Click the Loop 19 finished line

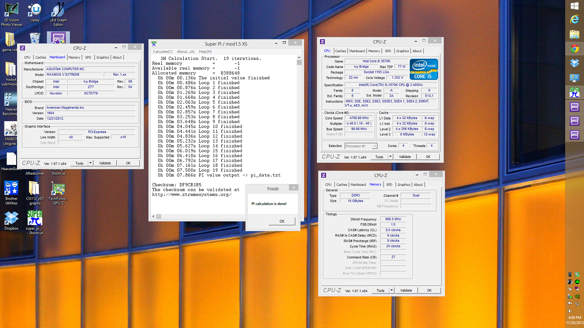tap(200, 170)
